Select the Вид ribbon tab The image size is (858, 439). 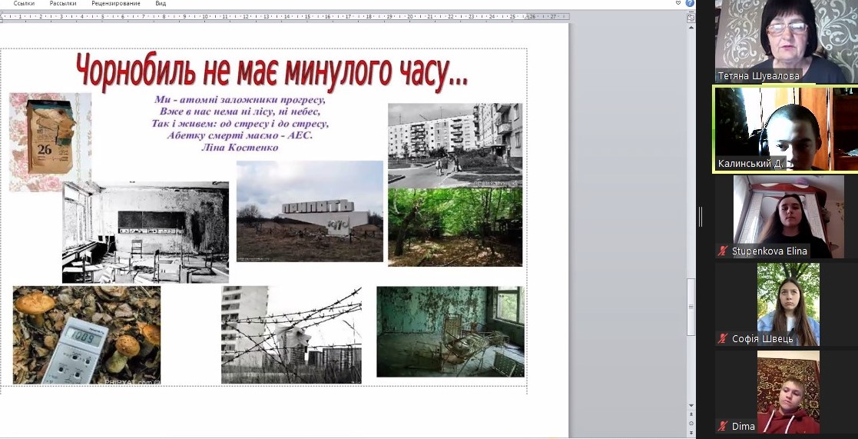pos(161,4)
